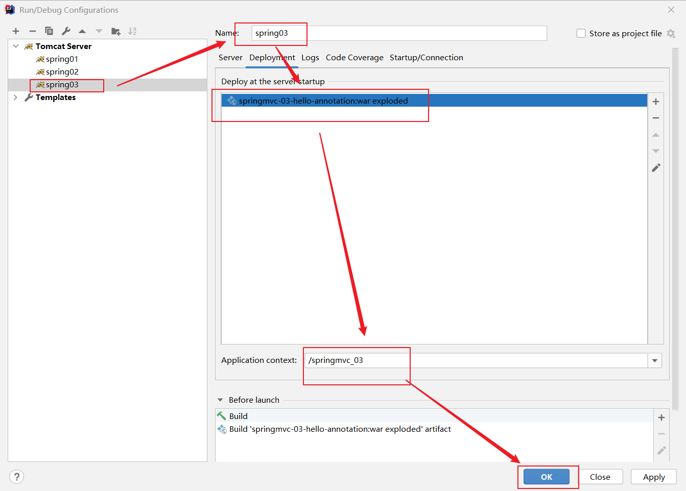Viewport: 686px width, 491px height.
Task: Click the Apply button
Action: (653, 477)
